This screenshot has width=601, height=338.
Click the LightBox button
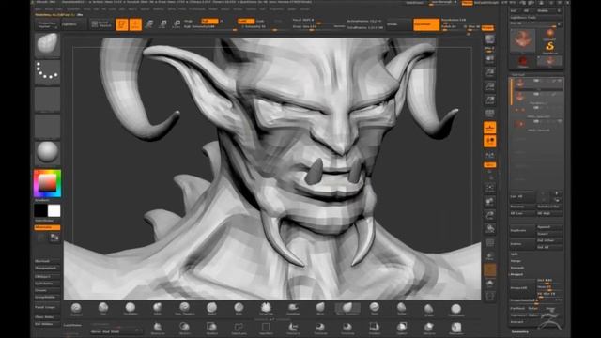72,24
